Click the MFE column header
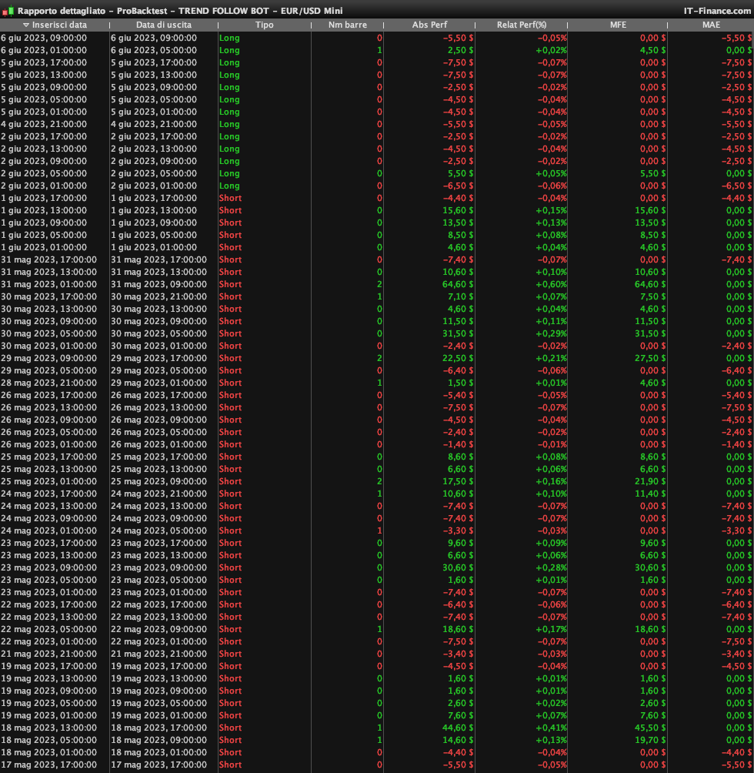Screen dimensions: 754x773 618,25
